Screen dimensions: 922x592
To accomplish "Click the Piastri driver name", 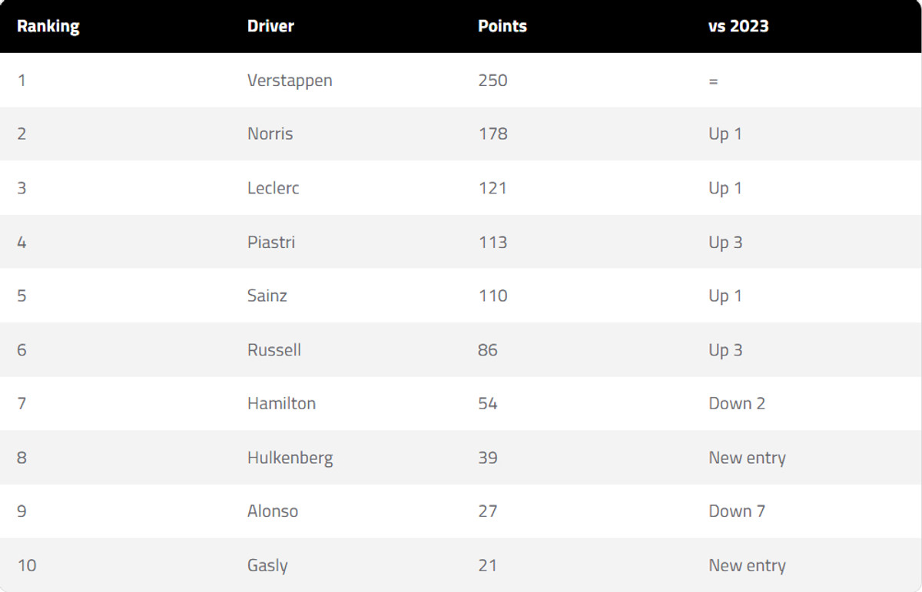I will pyautogui.click(x=271, y=242).
